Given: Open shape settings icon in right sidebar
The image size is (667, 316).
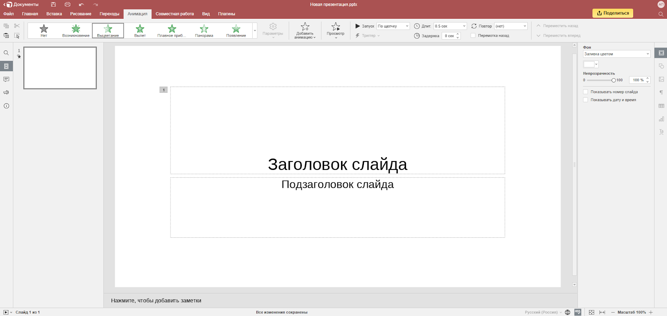Looking at the screenshot, I should (661, 66).
